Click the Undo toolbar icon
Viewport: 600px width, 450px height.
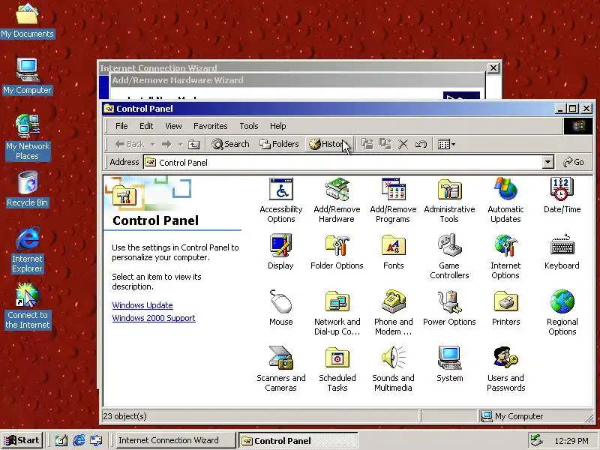421,144
